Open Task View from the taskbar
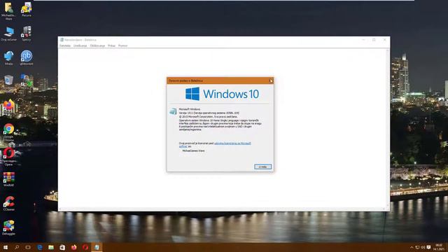The height and width of the screenshot is (252, 448). (28, 247)
